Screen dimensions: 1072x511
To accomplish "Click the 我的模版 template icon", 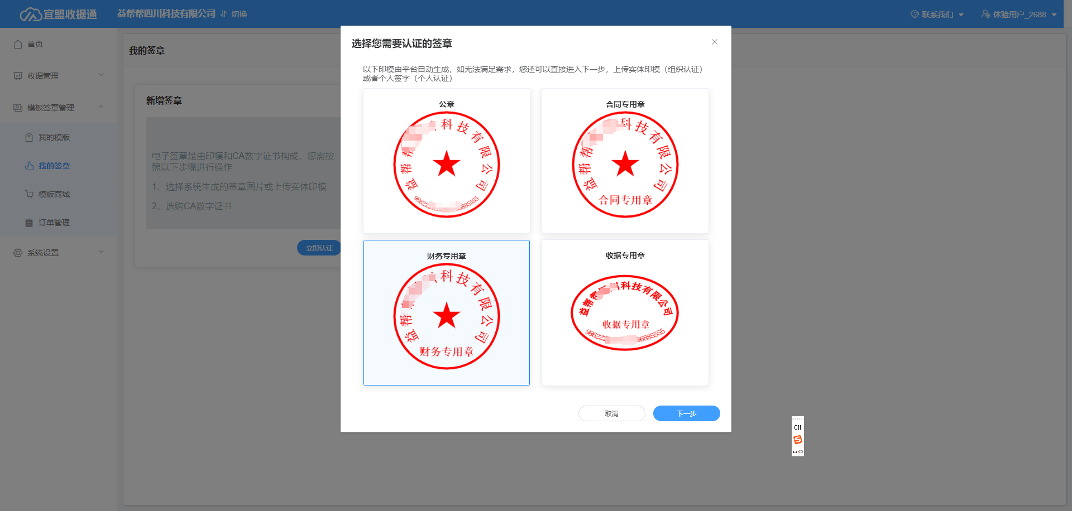I will tap(29, 137).
